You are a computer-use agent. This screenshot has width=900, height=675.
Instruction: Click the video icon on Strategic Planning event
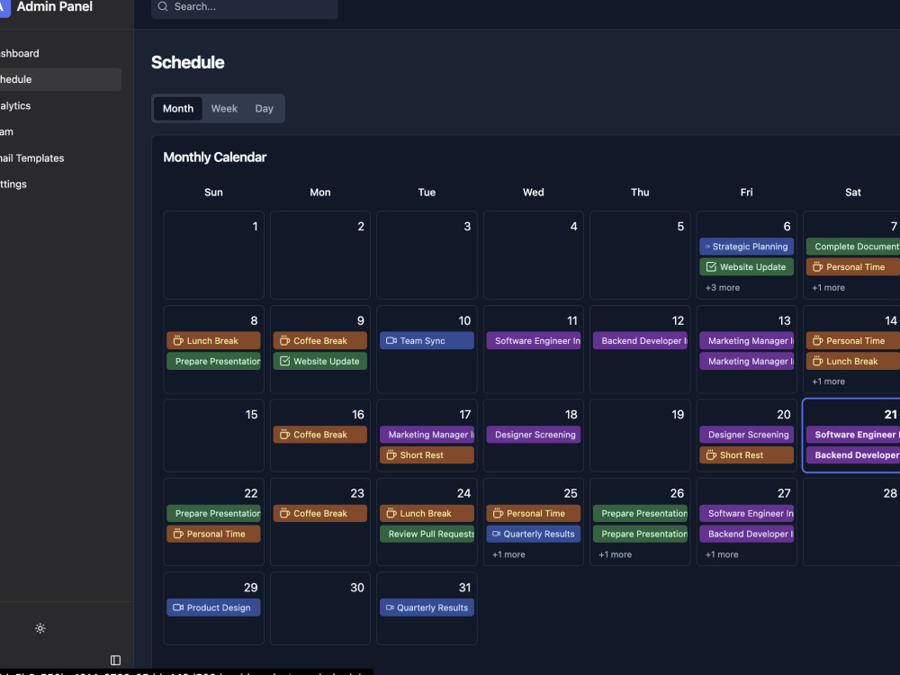tap(707, 247)
